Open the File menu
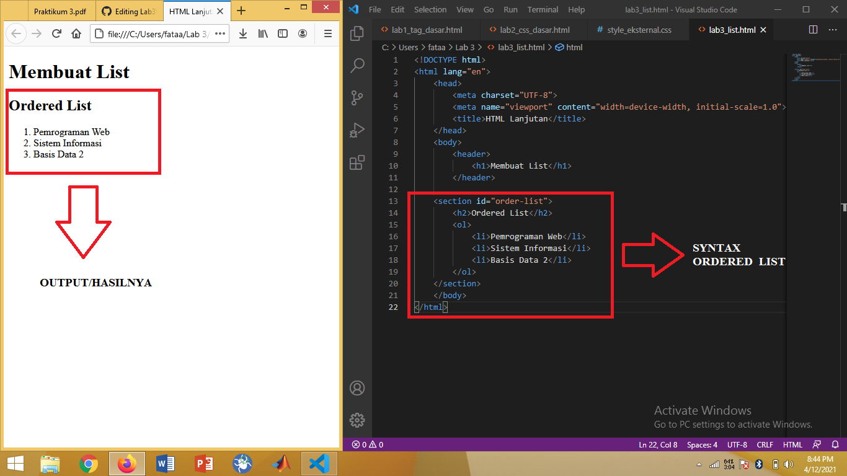 [375, 9]
